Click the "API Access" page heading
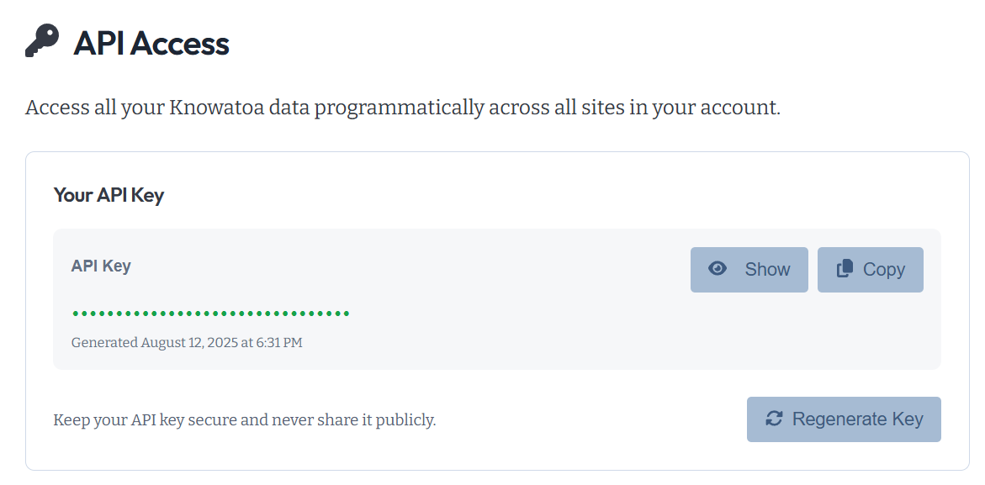Viewport: 985px width, 485px height. 151,43
